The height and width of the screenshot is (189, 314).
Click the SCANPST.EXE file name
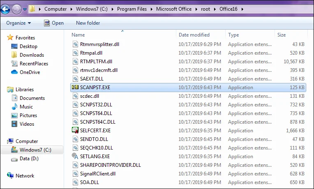tap(95, 88)
